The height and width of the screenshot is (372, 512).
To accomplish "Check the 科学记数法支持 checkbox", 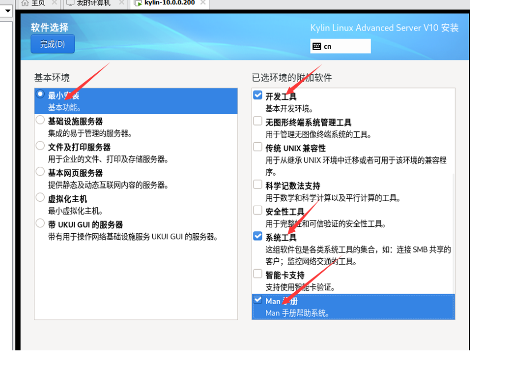I will [x=257, y=185].
